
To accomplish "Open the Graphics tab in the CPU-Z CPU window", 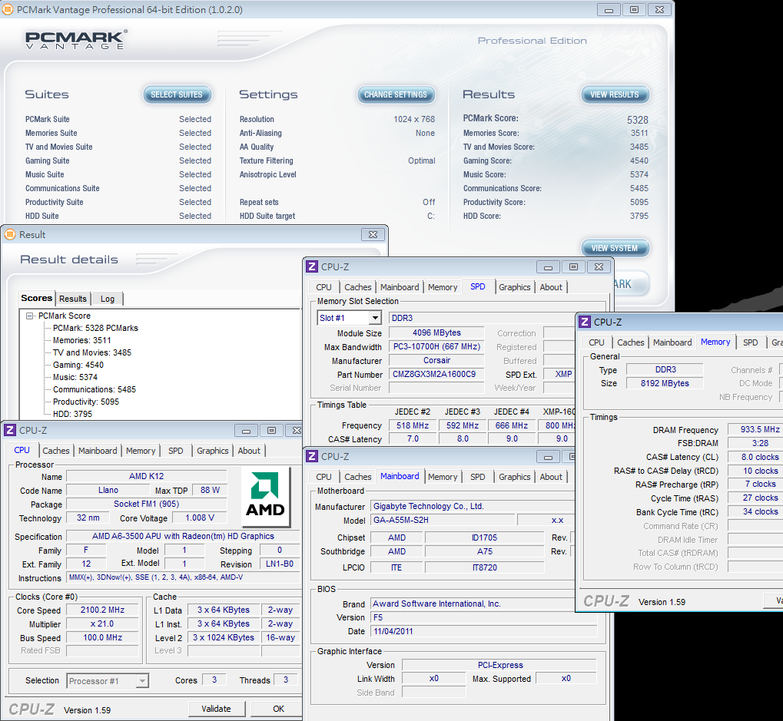I will click(x=212, y=451).
